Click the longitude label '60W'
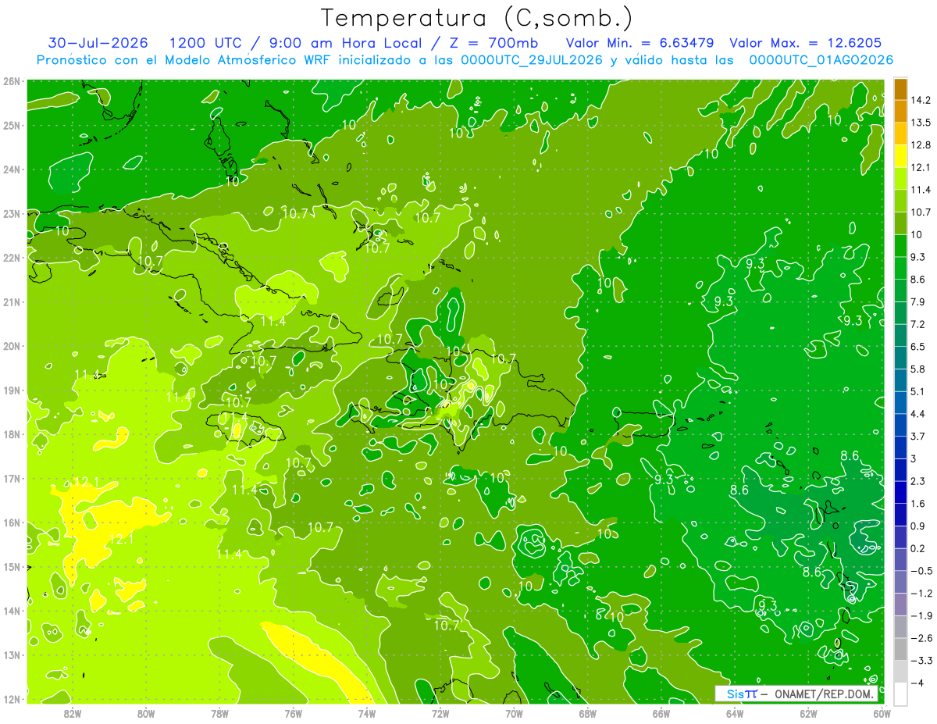The width and height of the screenshot is (937, 724). click(x=882, y=712)
